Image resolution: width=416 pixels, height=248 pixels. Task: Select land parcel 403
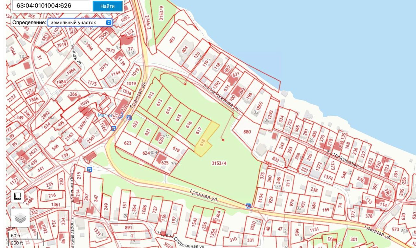pyautogui.click(x=172, y=39)
